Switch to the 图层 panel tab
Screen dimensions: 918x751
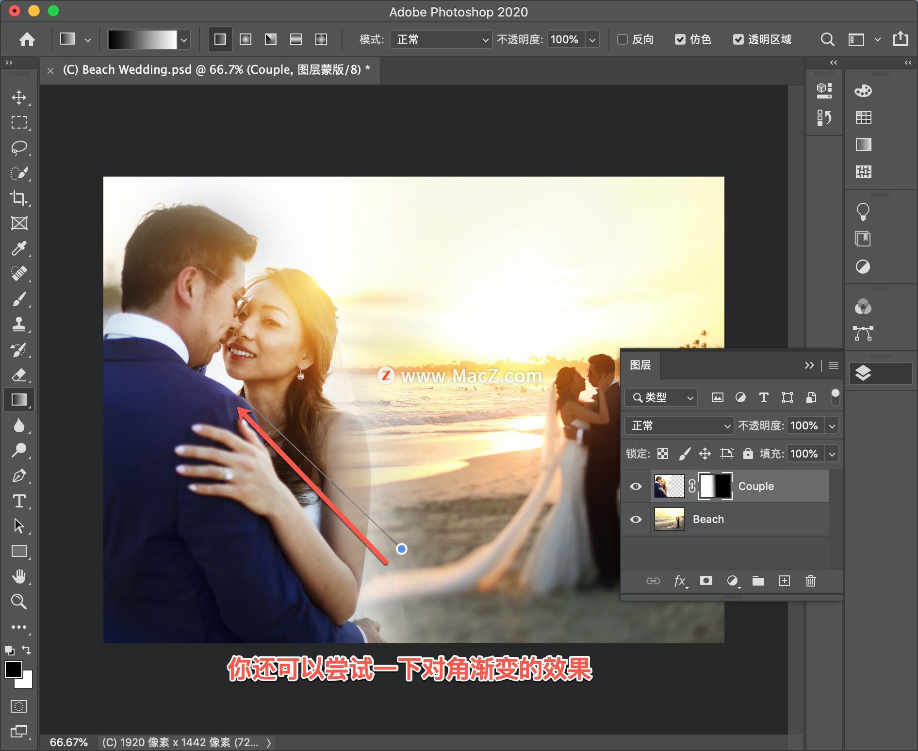click(x=640, y=365)
